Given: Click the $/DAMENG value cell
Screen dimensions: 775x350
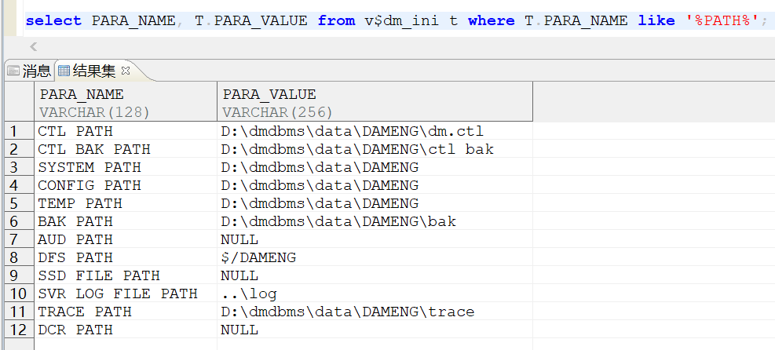Looking at the screenshot, I should tap(258, 257).
